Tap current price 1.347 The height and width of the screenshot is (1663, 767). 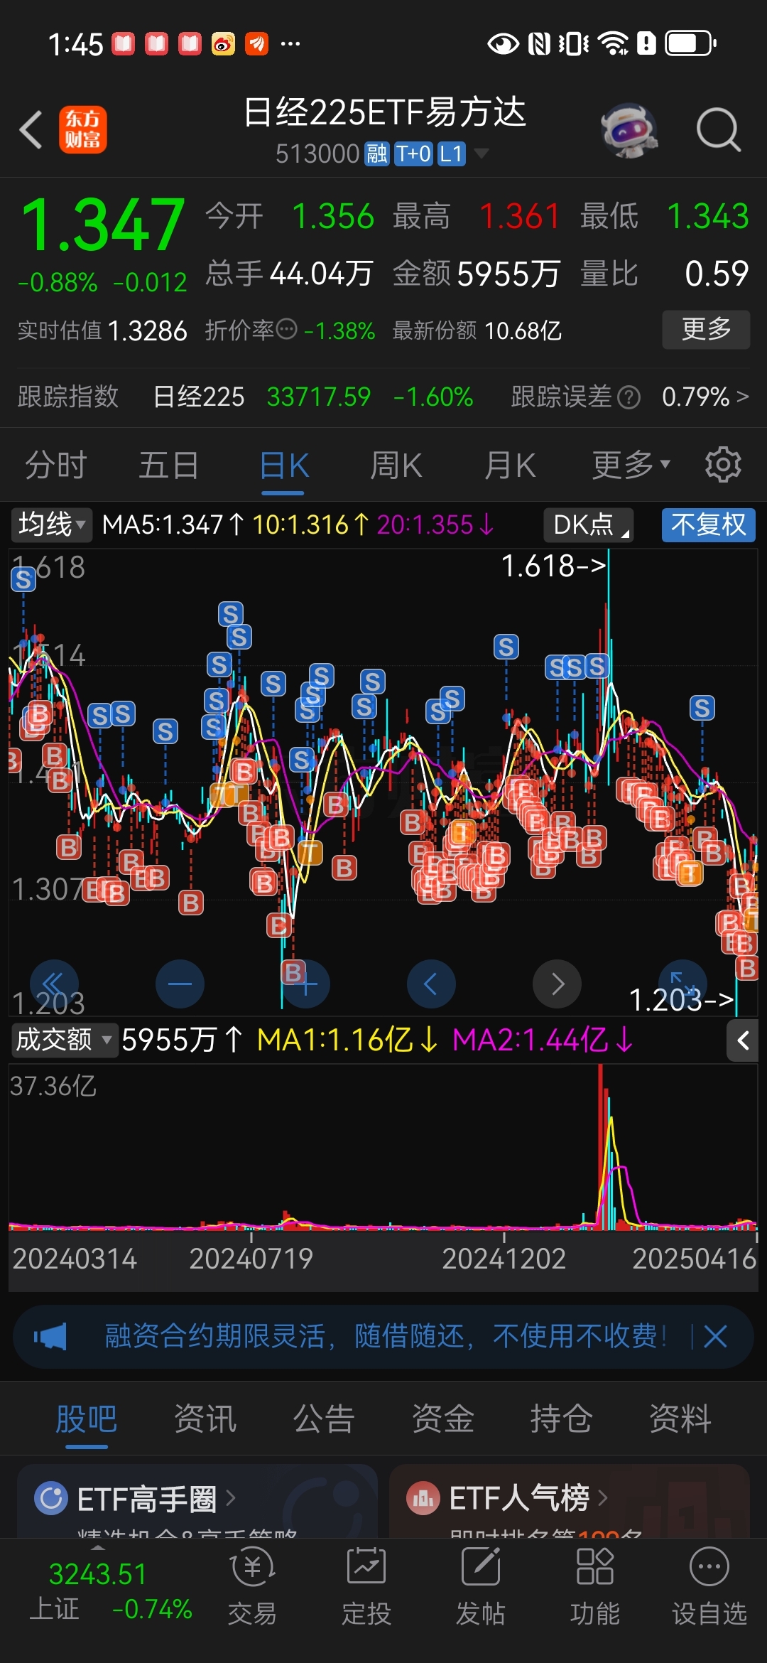pos(104,225)
